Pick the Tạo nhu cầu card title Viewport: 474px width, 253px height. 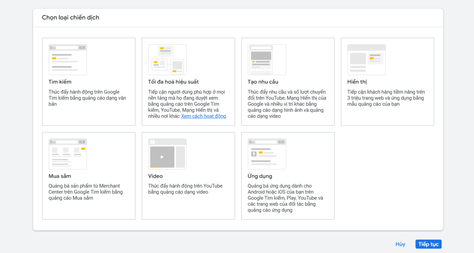263,82
